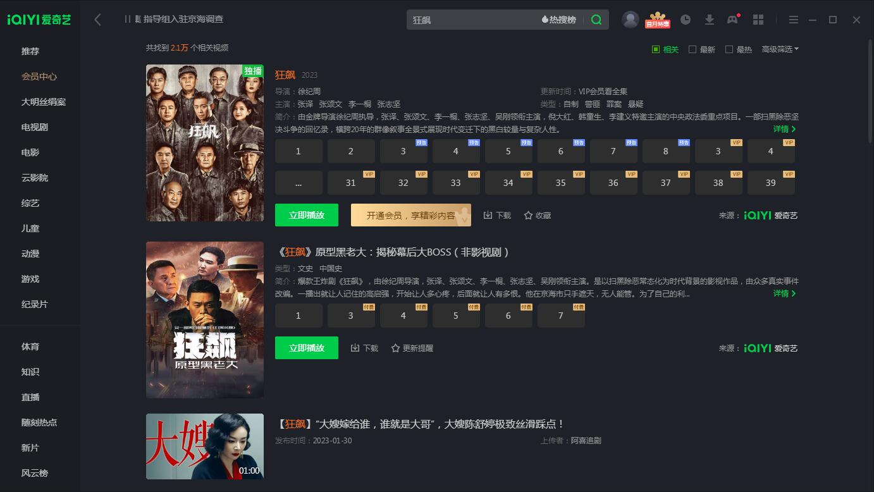The height and width of the screenshot is (492, 874).
Task: Expand hidden episodes with the ... button
Action: 299,183
